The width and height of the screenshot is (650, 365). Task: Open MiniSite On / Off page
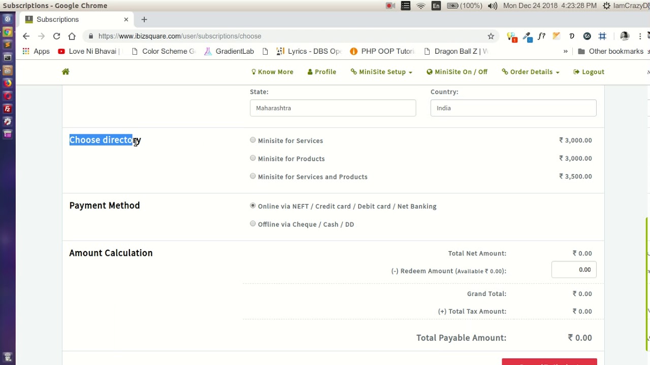click(x=457, y=72)
